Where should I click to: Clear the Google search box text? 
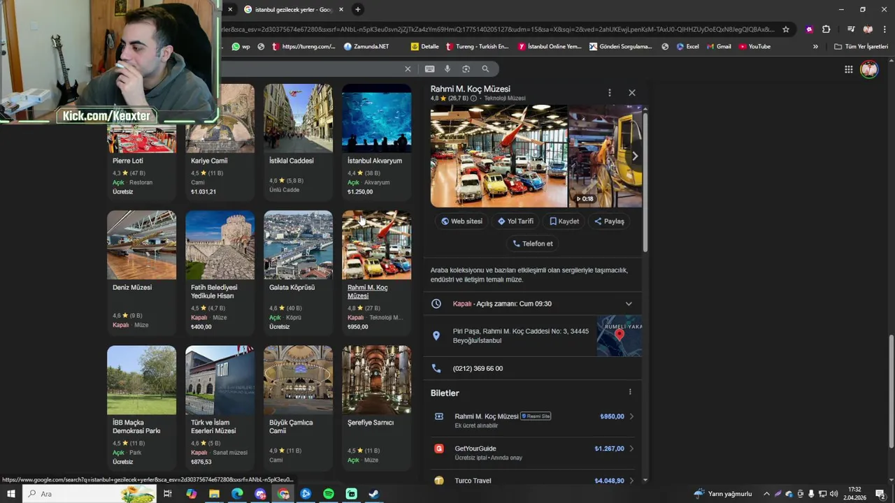(408, 68)
